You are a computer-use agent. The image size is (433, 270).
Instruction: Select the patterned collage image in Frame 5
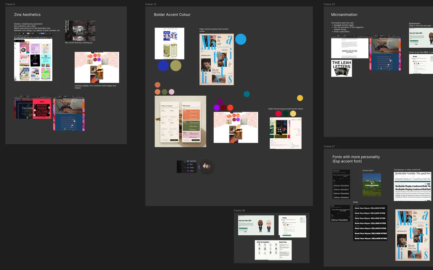(97, 67)
